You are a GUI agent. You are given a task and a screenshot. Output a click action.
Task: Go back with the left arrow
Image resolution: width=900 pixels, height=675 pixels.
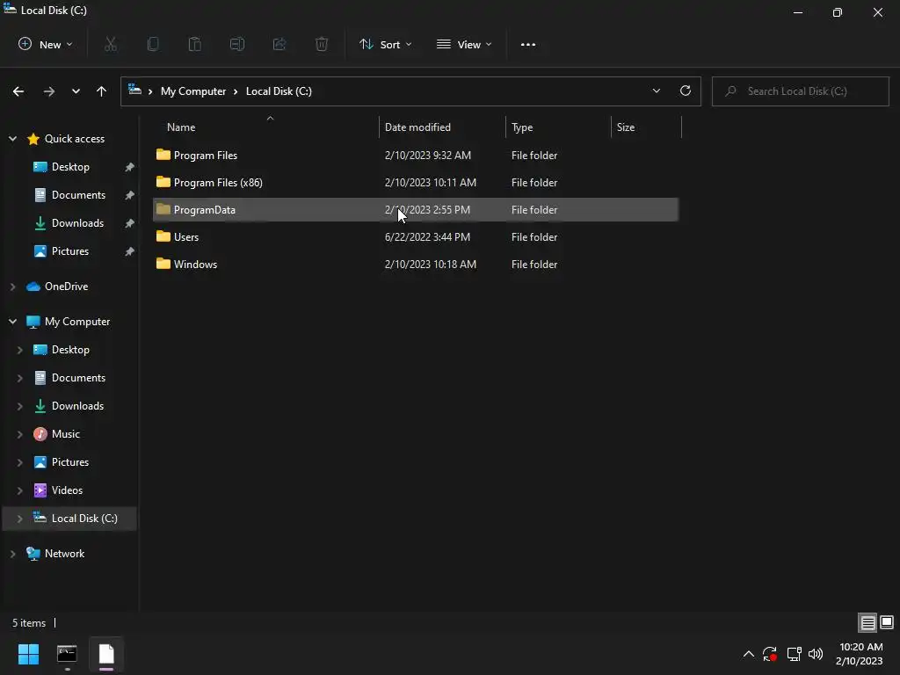pyautogui.click(x=18, y=91)
